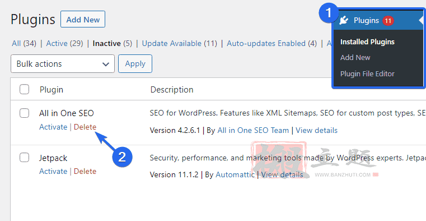Open the Bulk actions dropdown

(x=63, y=64)
